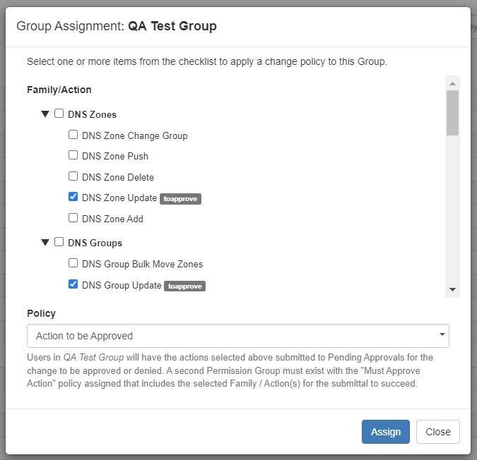Click the Assign button
The height and width of the screenshot is (460, 477).
point(385,432)
